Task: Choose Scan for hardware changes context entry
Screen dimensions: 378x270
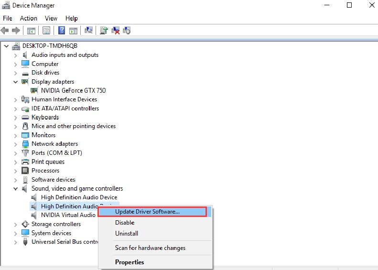Action: [155, 248]
